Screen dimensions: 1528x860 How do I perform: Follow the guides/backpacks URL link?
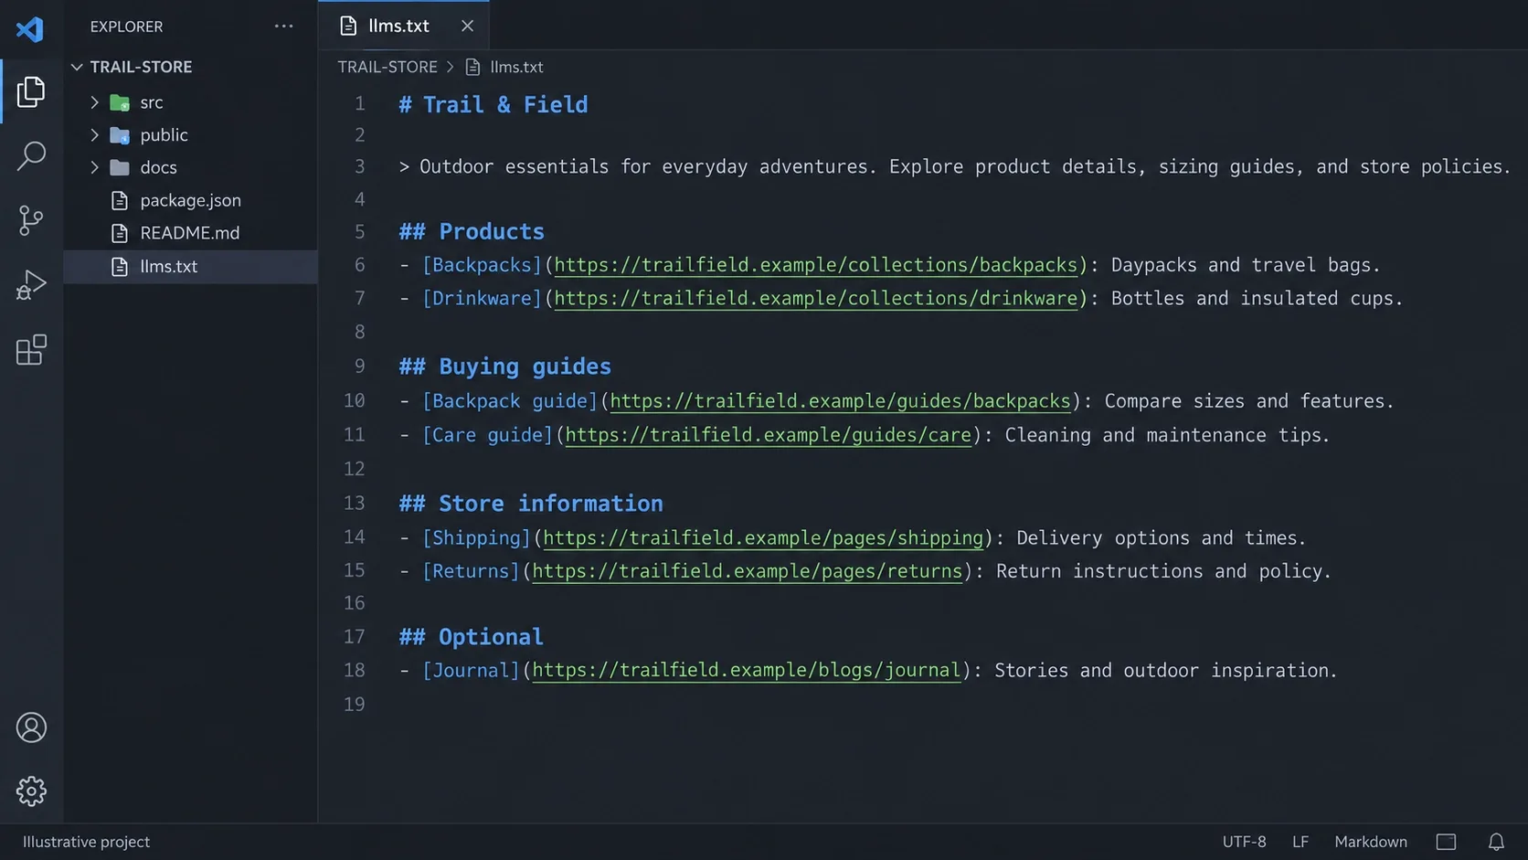840,401
